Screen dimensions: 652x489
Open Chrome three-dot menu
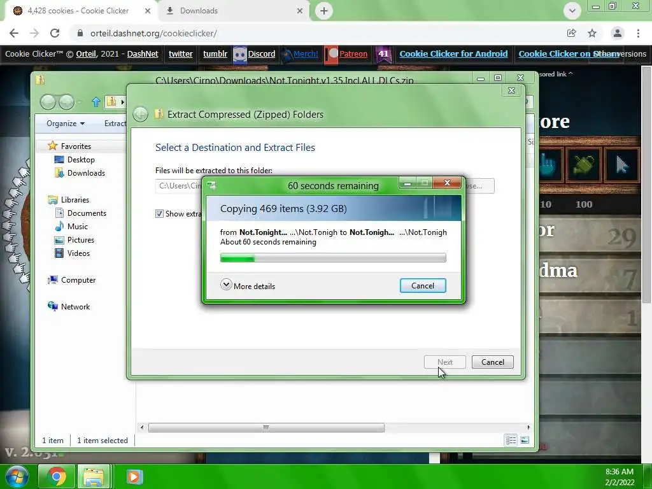click(x=638, y=33)
